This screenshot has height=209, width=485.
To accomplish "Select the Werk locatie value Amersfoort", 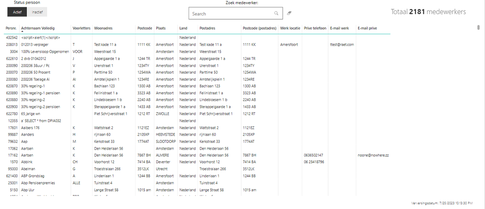I will click(x=289, y=45).
